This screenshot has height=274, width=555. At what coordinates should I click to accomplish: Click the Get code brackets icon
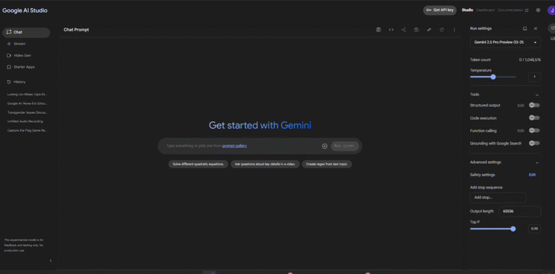(x=391, y=30)
